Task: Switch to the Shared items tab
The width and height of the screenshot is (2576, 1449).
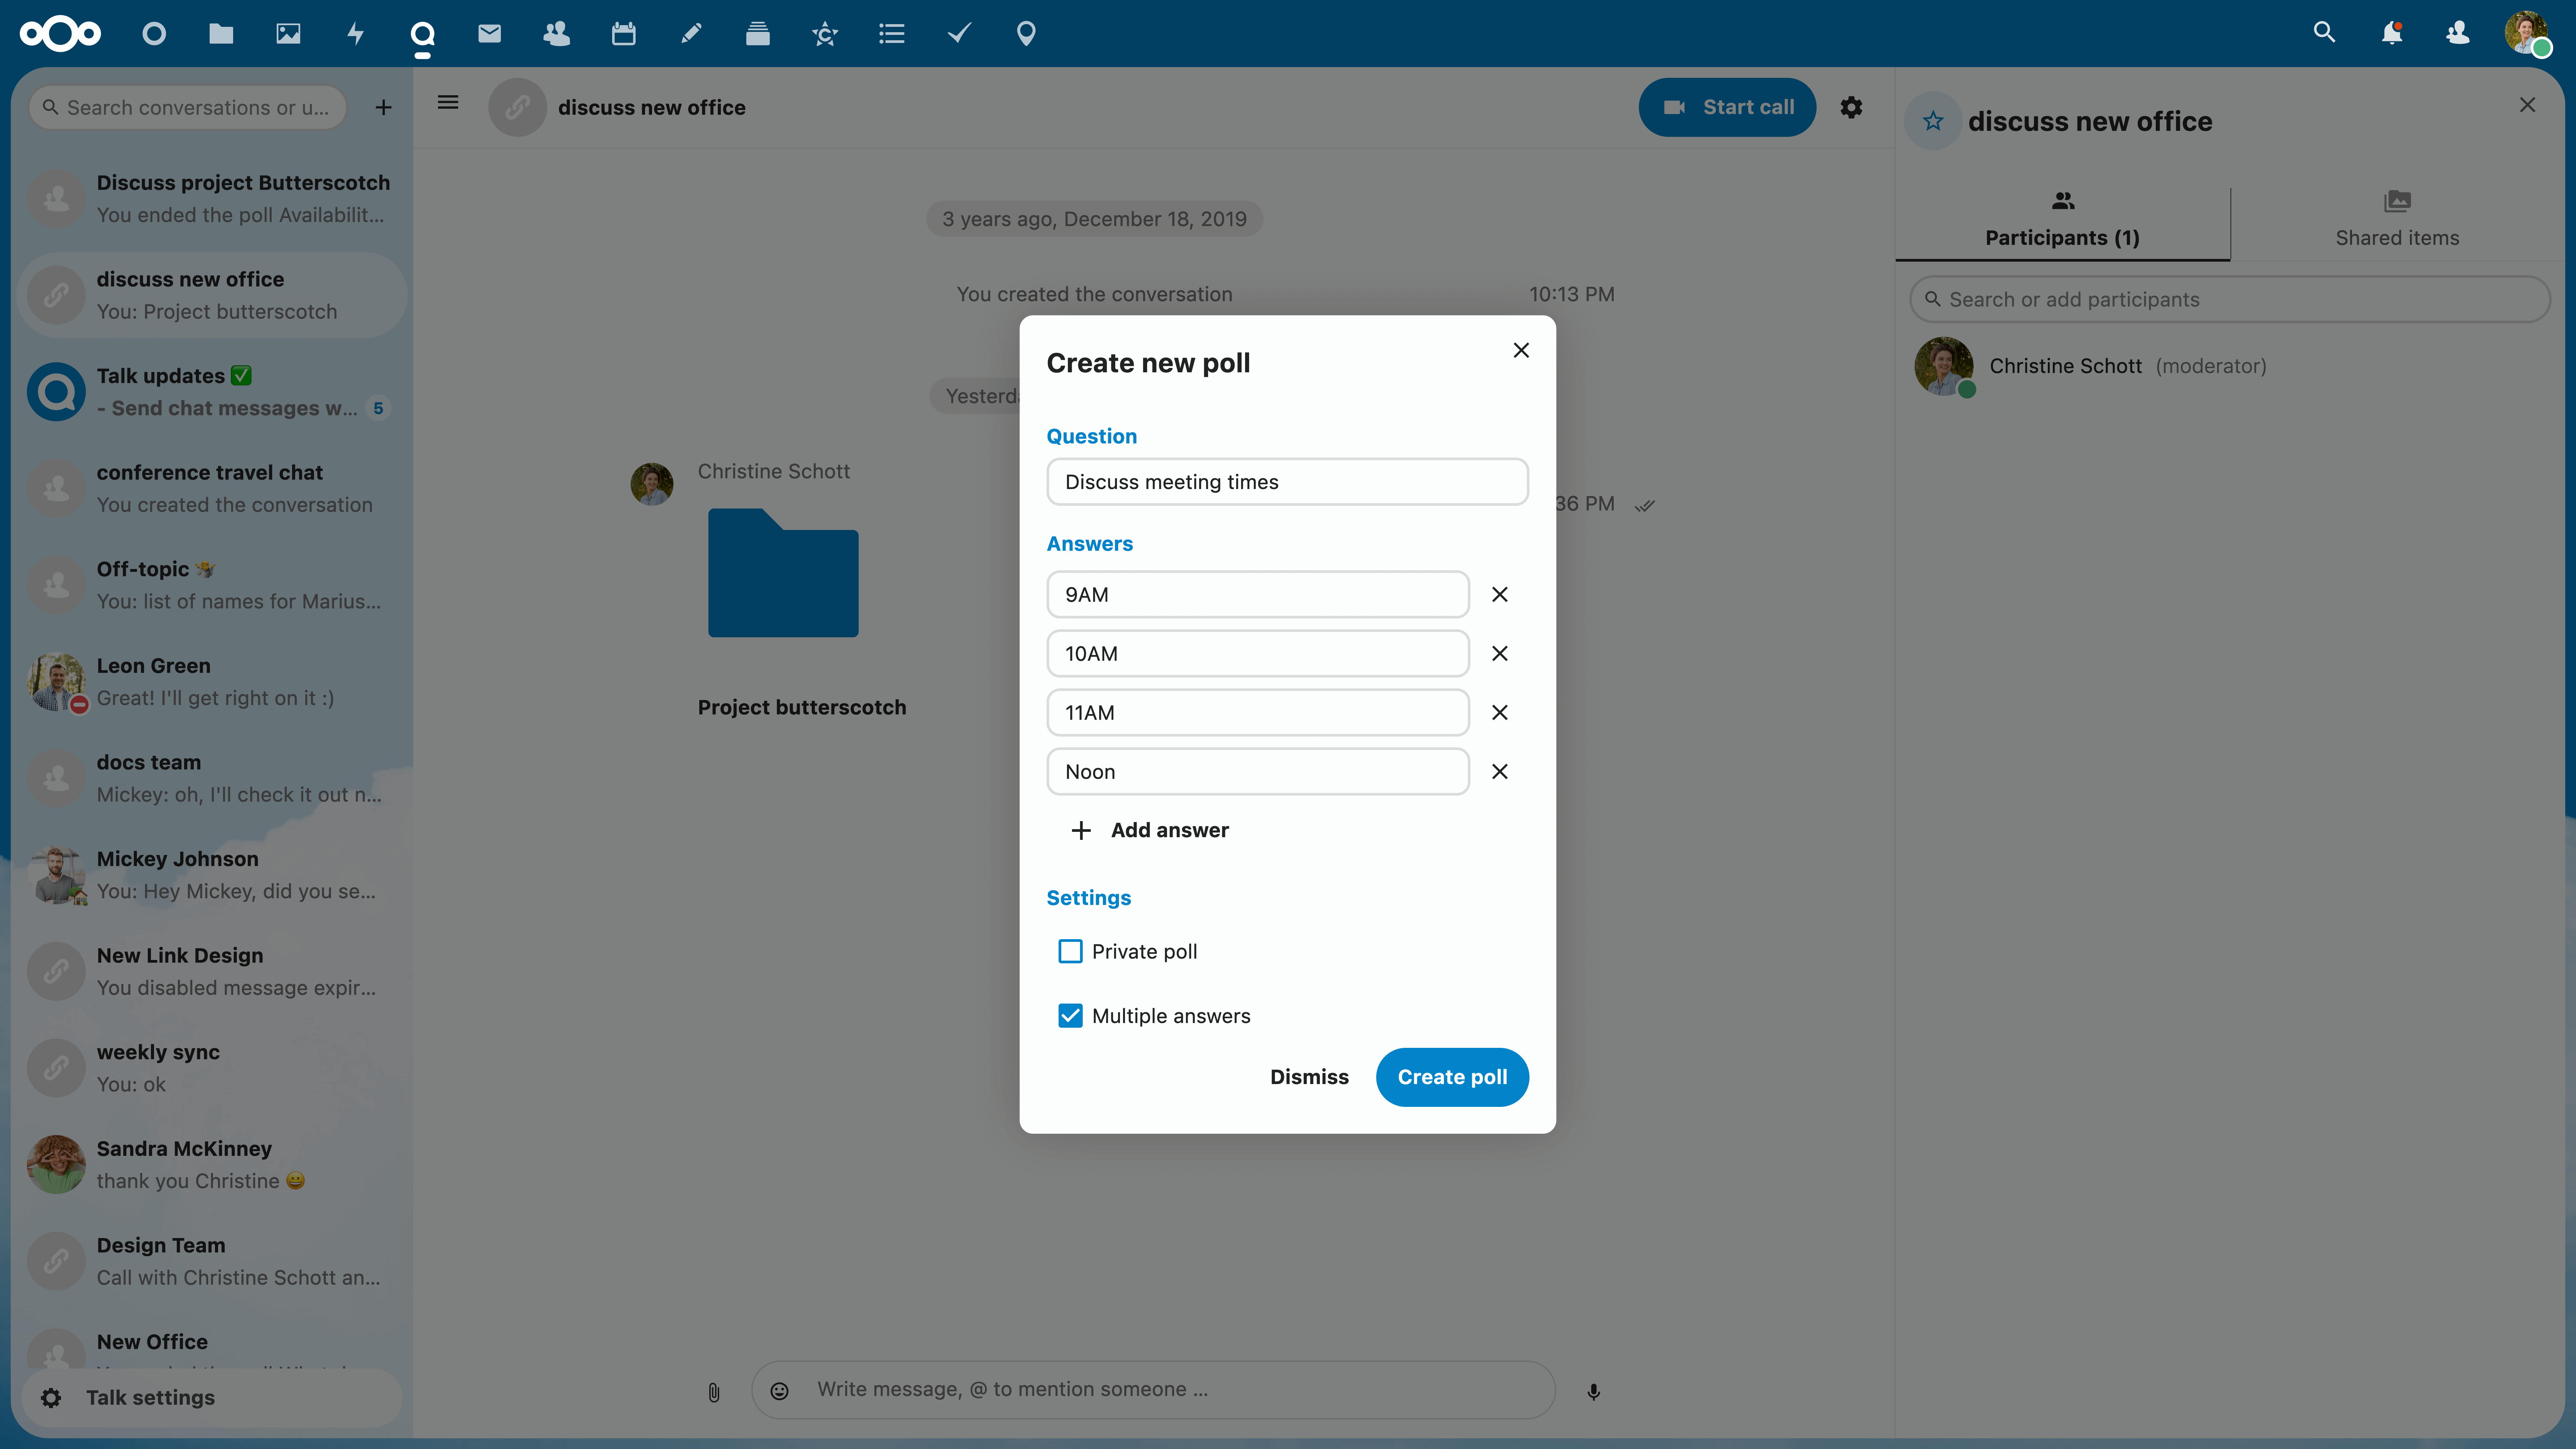Action: [2397, 219]
